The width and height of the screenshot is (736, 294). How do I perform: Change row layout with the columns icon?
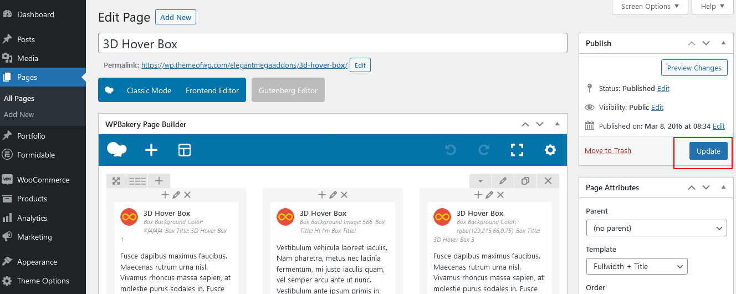[x=137, y=181]
